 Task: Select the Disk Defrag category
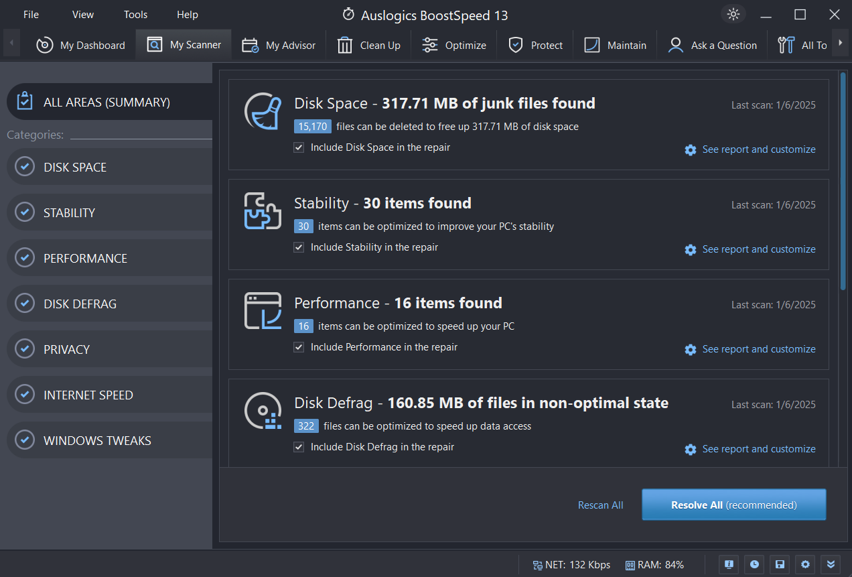coord(110,304)
